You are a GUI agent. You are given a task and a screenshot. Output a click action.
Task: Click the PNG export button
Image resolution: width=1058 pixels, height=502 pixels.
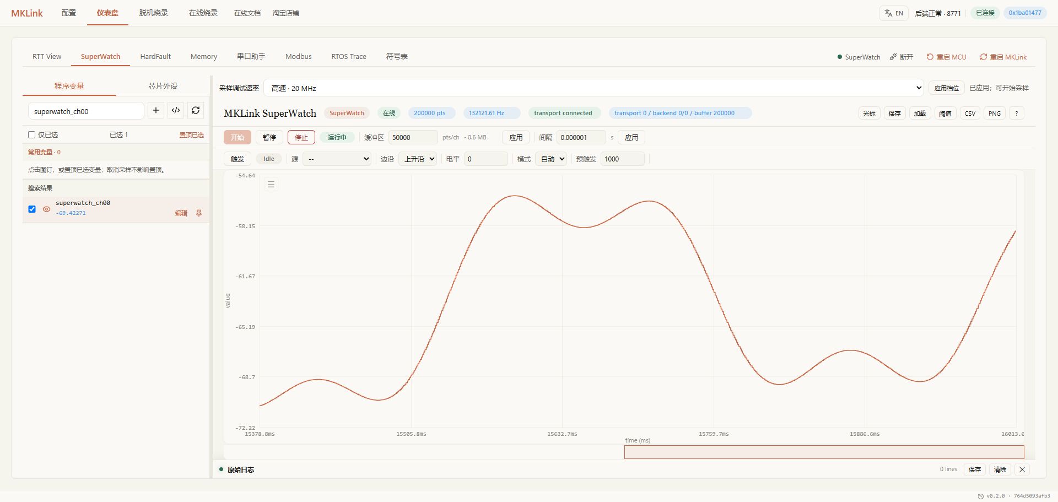click(x=995, y=114)
